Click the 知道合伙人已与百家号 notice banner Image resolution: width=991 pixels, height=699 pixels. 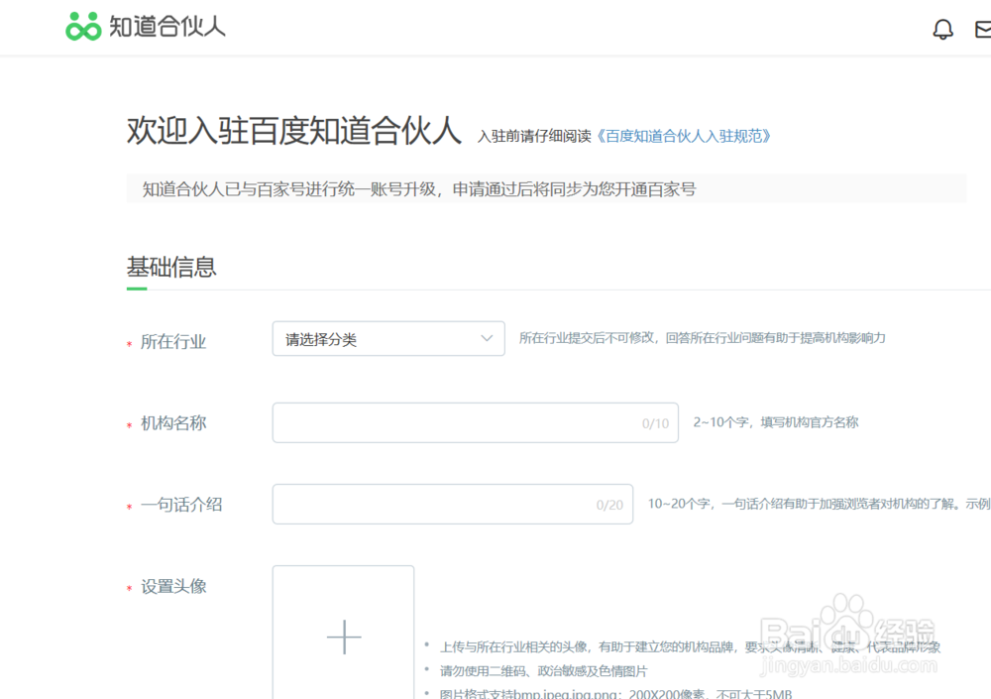click(547, 188)
